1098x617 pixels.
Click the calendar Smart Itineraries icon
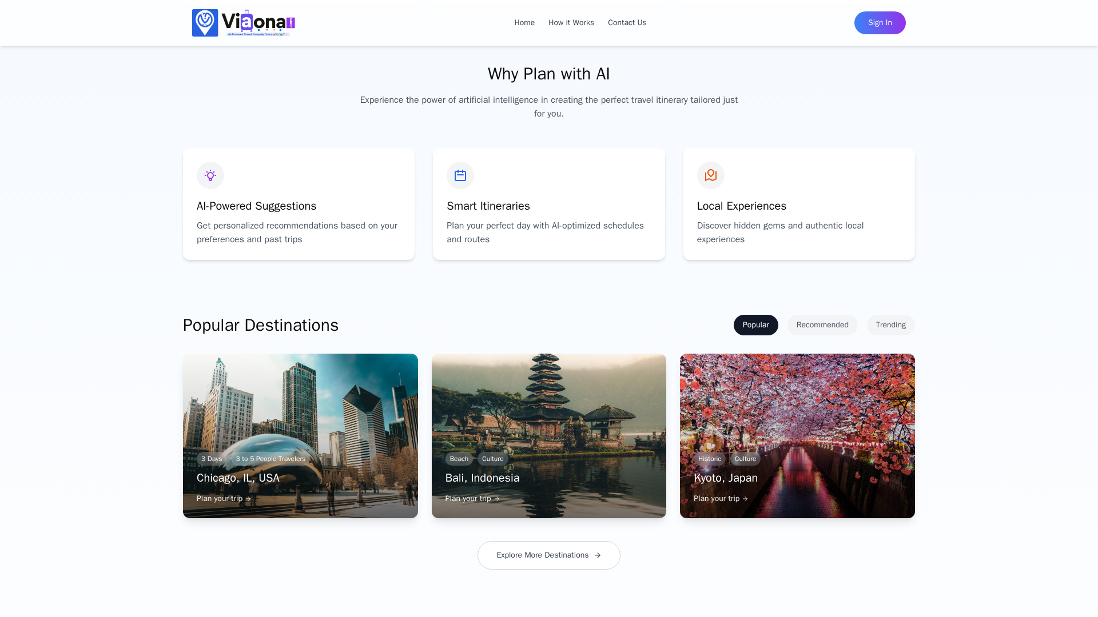click(460, 175)
